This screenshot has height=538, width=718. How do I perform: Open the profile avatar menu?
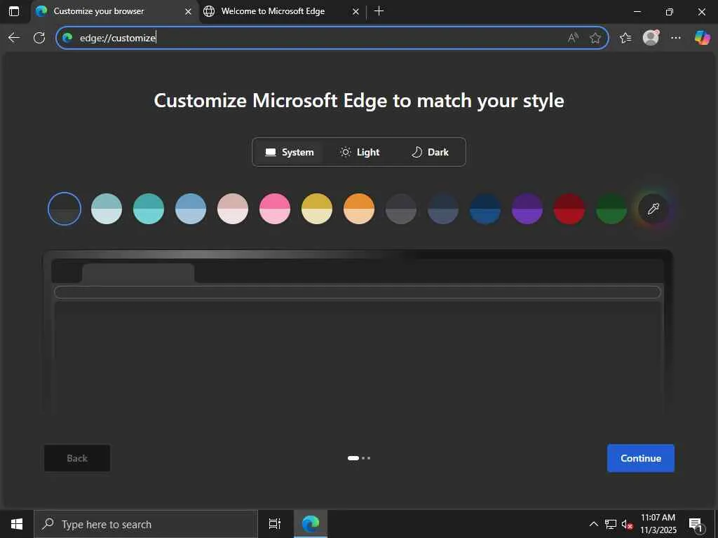tap(651, 38)
